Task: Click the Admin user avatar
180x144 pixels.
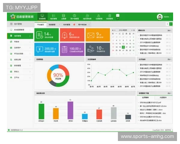Action: coord(160,17)
